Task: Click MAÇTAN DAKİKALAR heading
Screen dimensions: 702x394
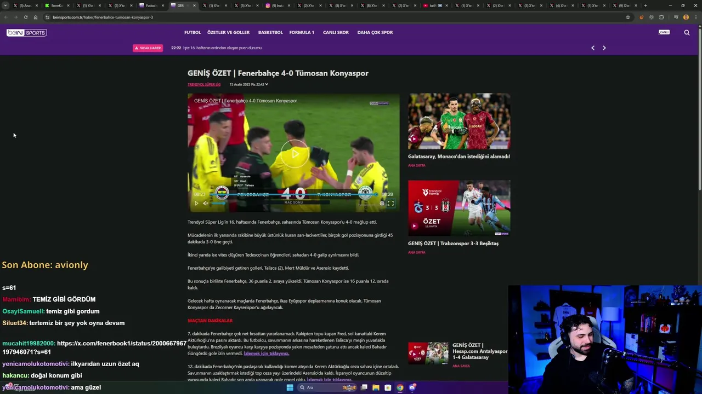Action: [x=210, y=321]
